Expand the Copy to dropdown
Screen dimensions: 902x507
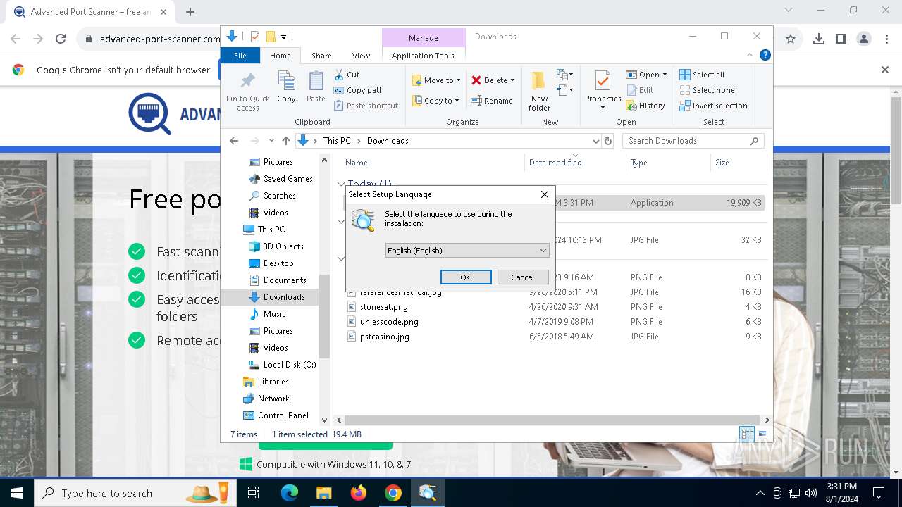(457, 101)
